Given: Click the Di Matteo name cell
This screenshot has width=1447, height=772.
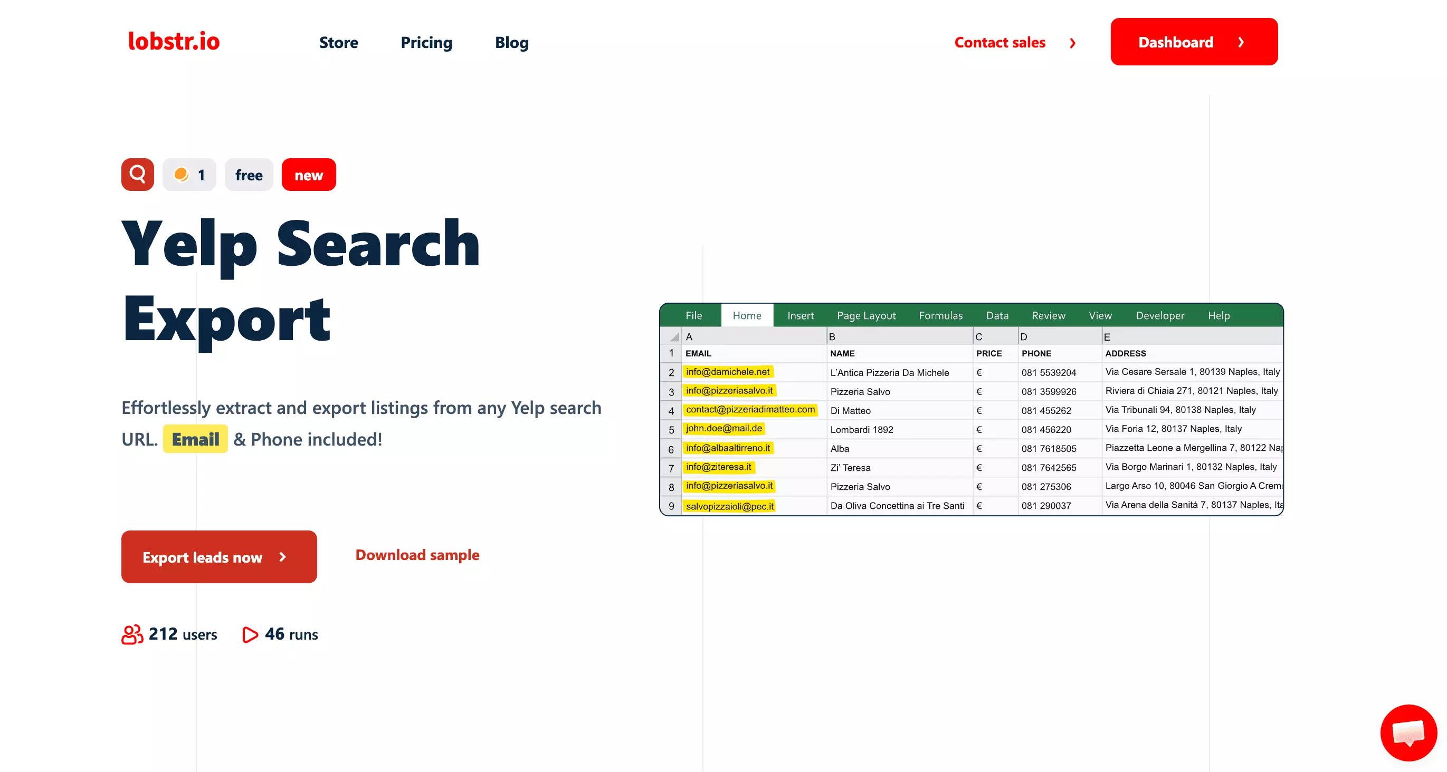Looking at the screenshot, I should tap(900, 410).
